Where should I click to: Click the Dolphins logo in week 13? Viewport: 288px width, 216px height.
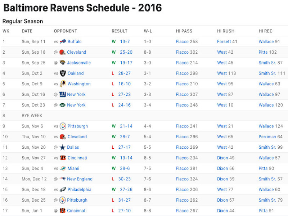pyautogui.click(x=63, y=168)
